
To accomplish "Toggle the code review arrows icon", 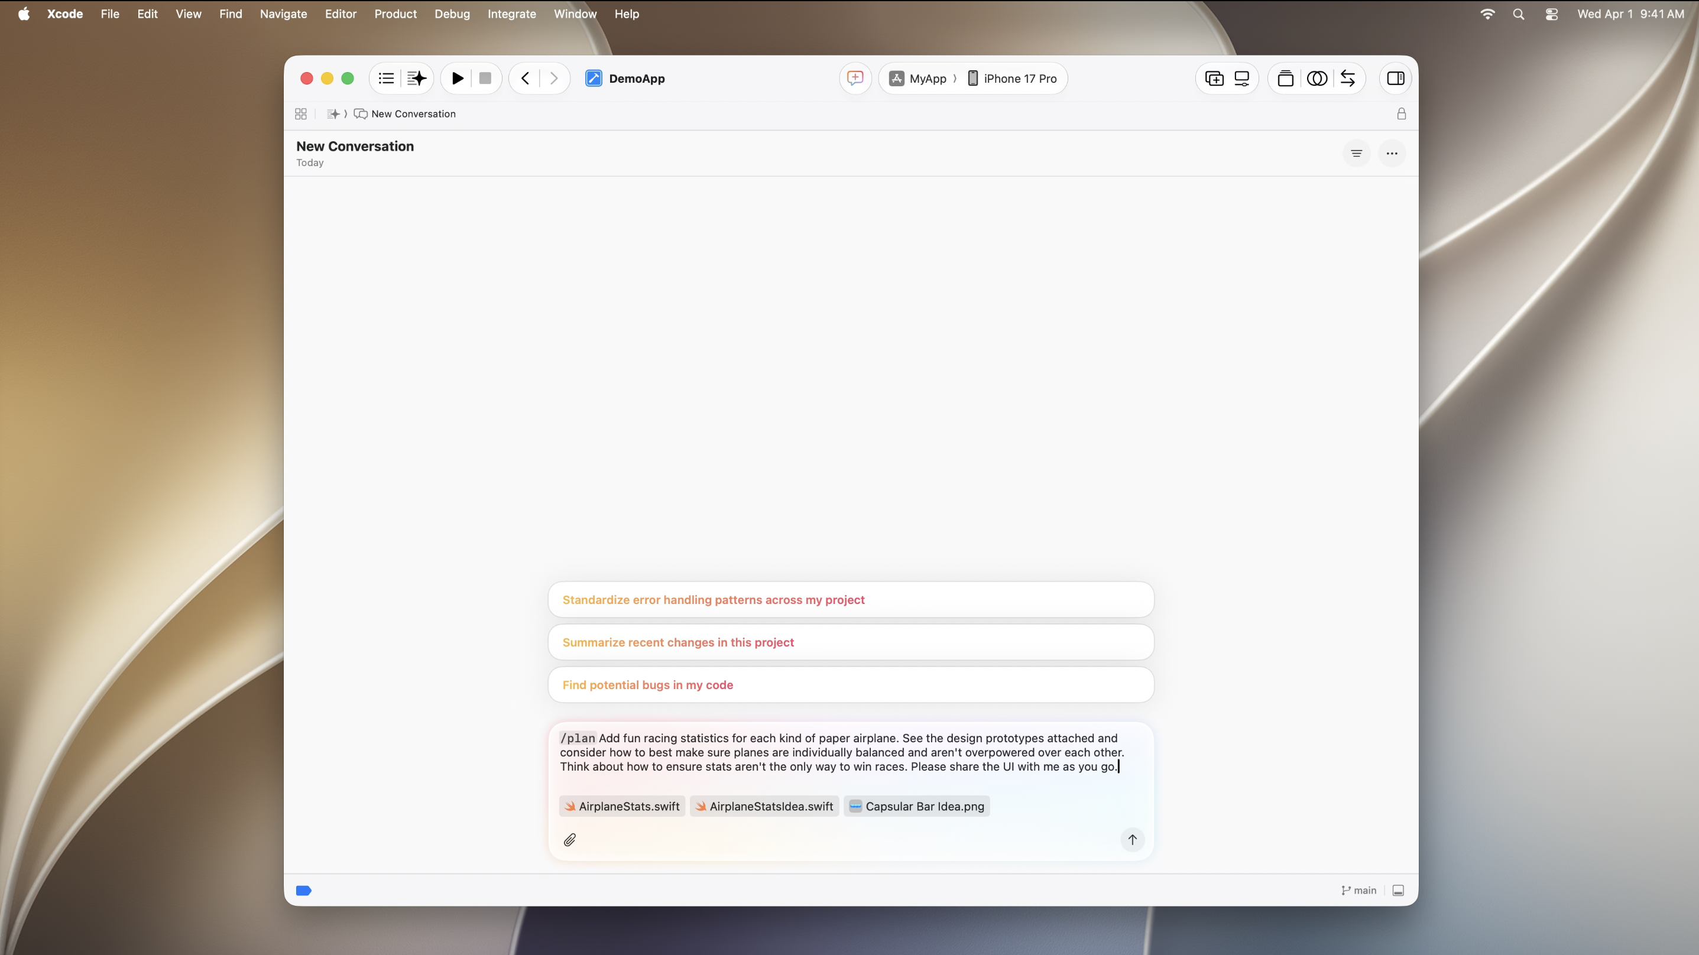I will (x=1348, y=79).
